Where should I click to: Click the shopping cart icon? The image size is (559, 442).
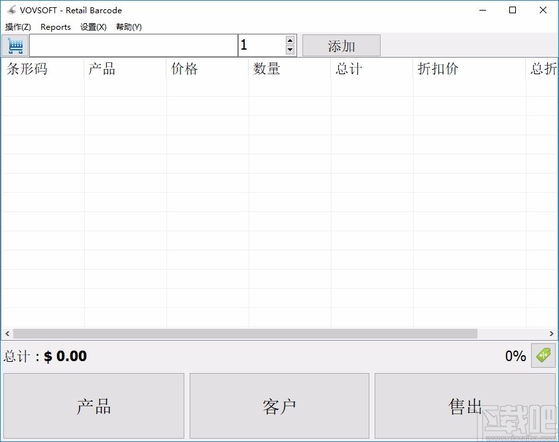coord(15,45)
